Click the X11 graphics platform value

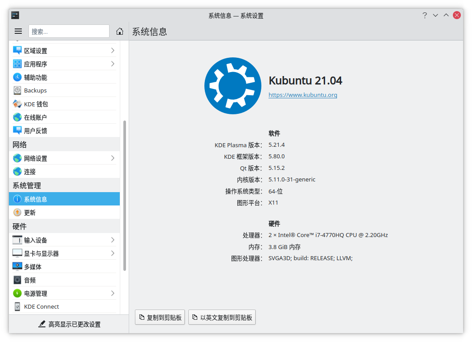click(x=273, y=202)
